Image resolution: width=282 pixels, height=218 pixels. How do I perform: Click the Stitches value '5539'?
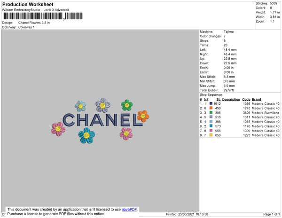274,3
